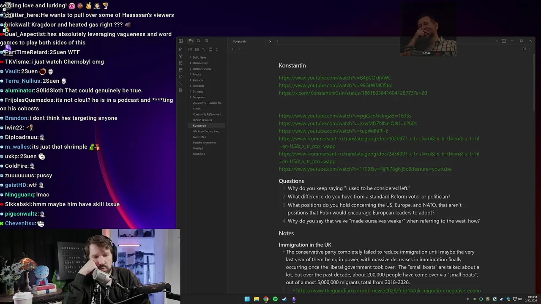The height and width of the screenshot is (304, 541).
Task: Open command palette ribbon icon
Action: click(180, 83)
